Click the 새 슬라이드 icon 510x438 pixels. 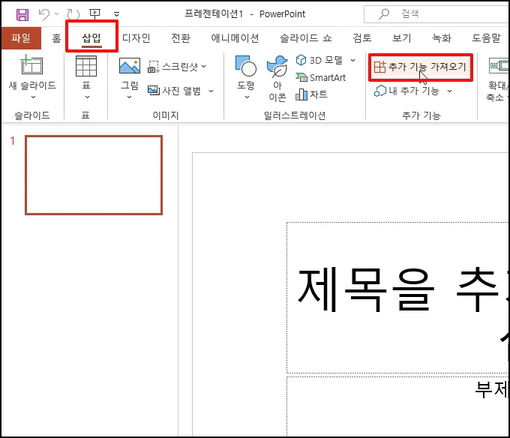31,65
